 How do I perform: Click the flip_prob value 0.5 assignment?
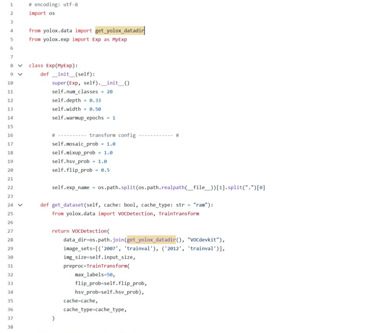[x=105, y=170]
